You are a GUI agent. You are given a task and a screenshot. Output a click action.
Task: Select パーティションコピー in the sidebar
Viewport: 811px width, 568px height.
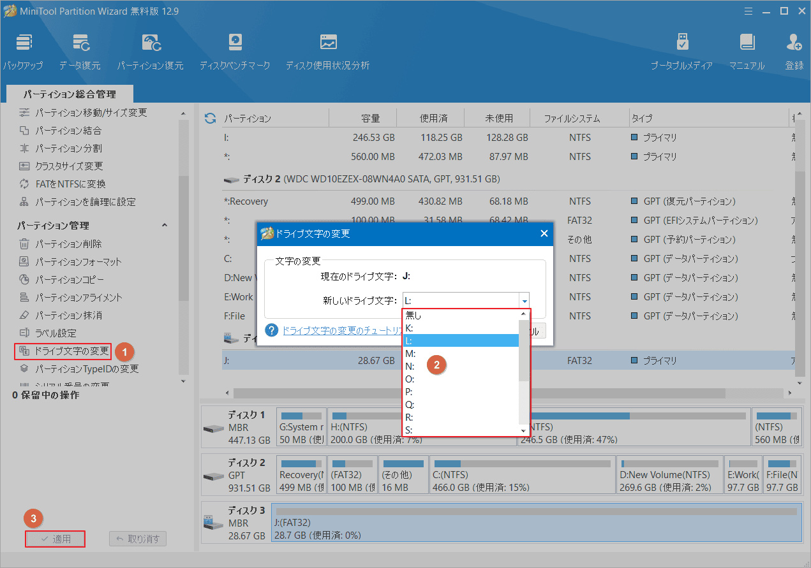pyautogui.click(x=61, y=280)
